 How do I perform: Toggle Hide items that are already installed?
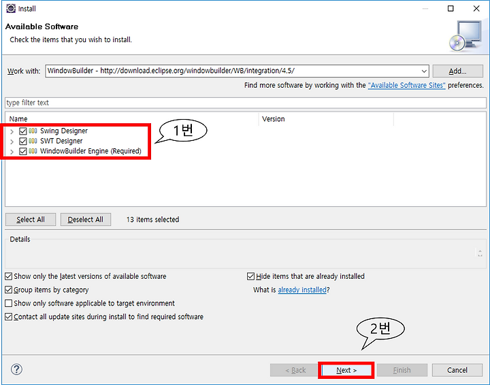(250, 276)
